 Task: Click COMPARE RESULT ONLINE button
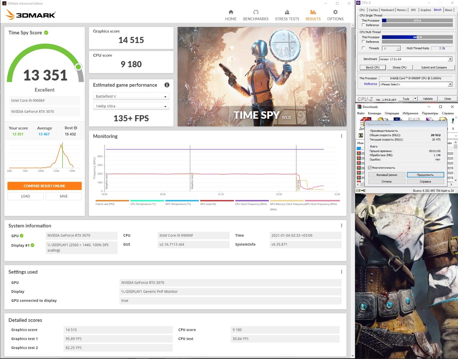pos(45,186)
